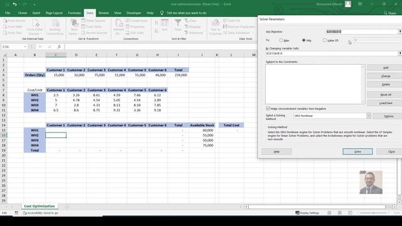Open Existing Connections

click(55, 27)
